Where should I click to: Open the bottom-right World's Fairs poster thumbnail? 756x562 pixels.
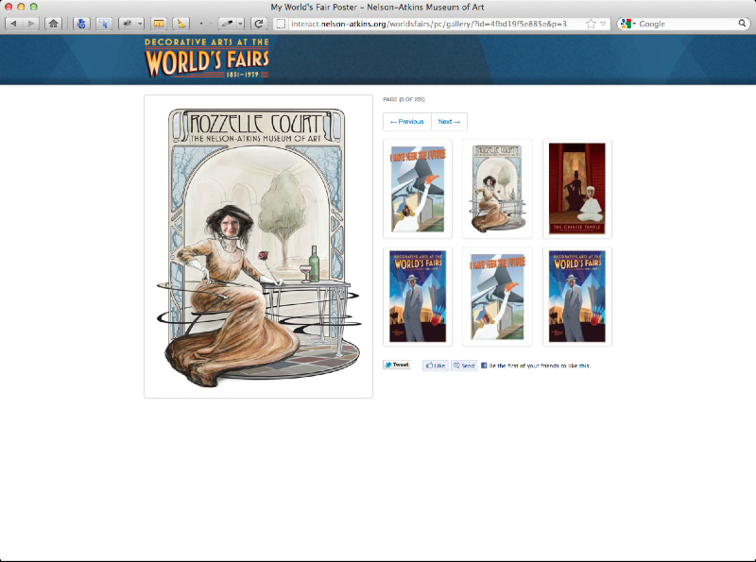coord(577,297)
